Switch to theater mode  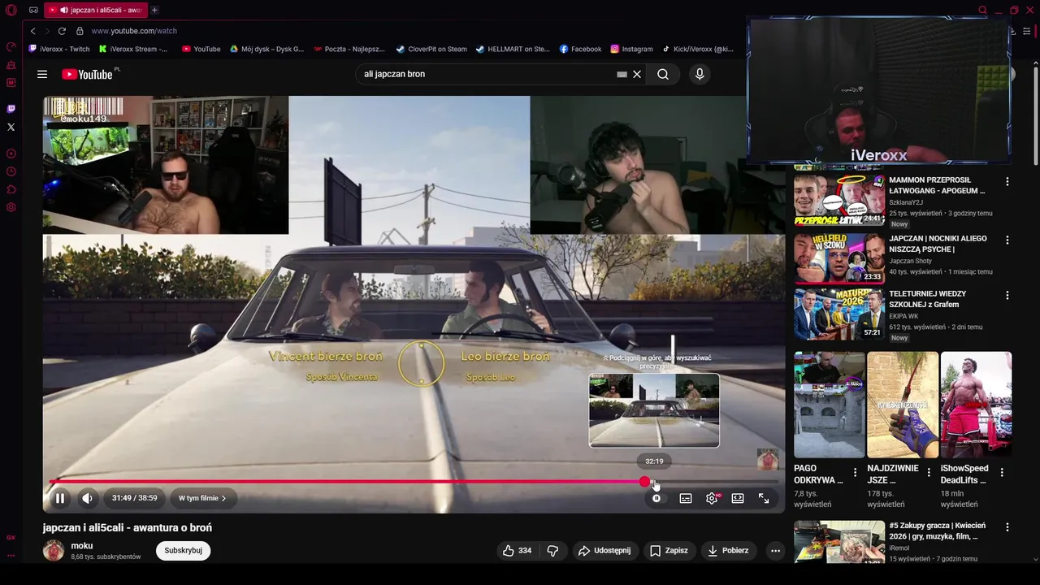pyautogui.click(x=738, y=498)
